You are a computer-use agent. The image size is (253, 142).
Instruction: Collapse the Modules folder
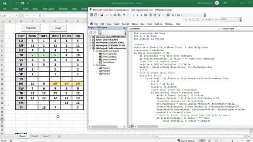point(94,65)
